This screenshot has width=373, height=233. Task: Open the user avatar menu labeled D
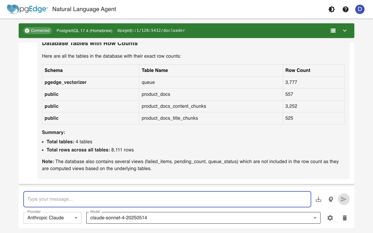(x=360, y=9)
